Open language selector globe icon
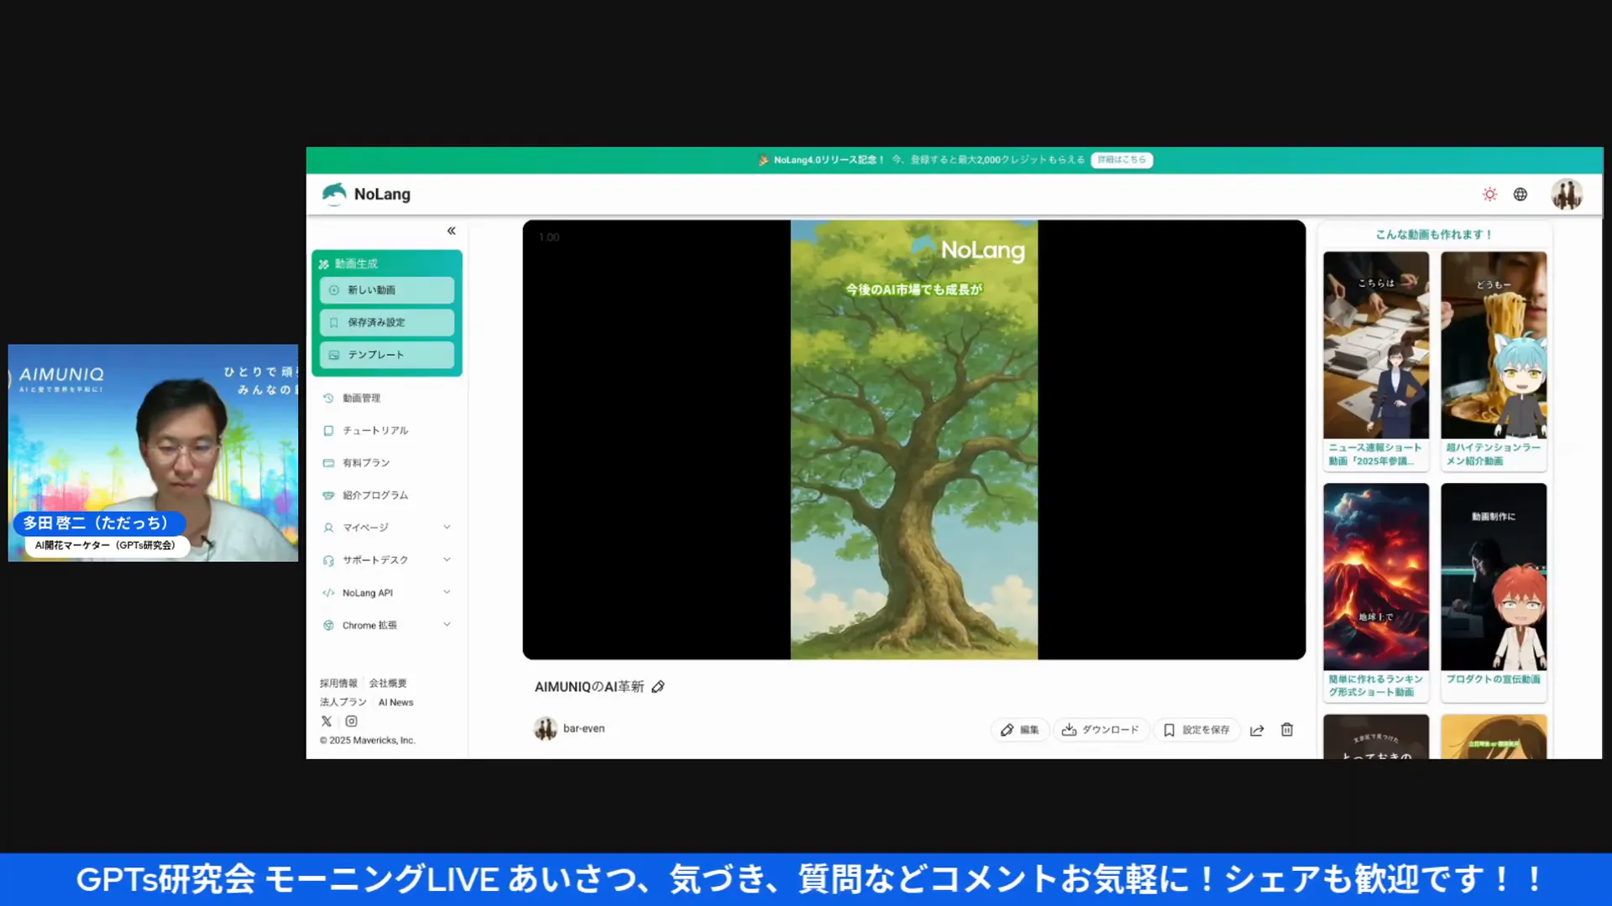Viewport: 1612px width, 906px height. (x=1520, y=195)
